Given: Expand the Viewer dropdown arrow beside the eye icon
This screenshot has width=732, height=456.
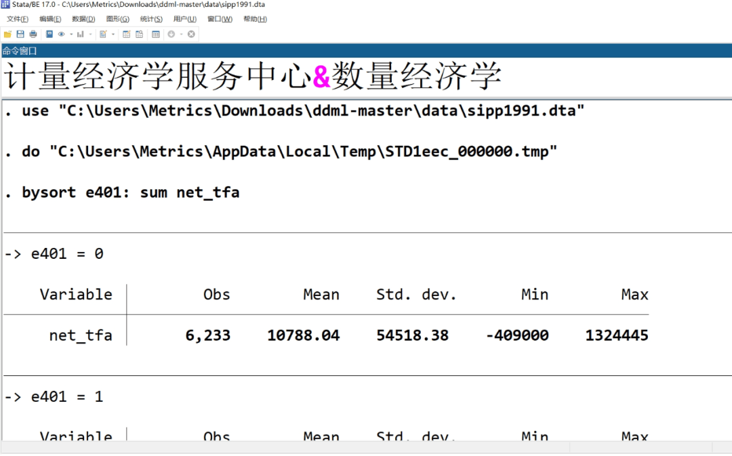Looking at the screenshot, I should coord(71,34).
